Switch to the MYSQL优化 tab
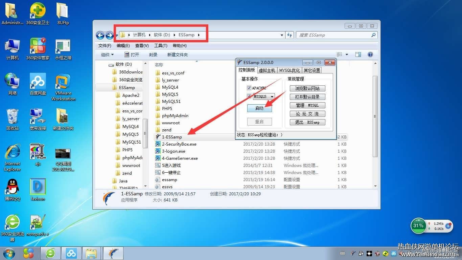 290,70
